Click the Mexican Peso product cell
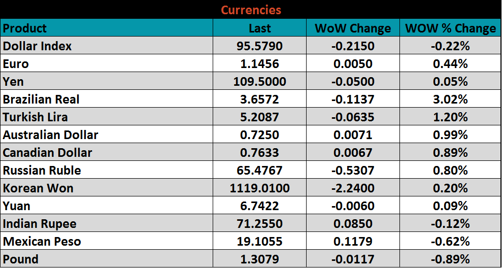 42,242
